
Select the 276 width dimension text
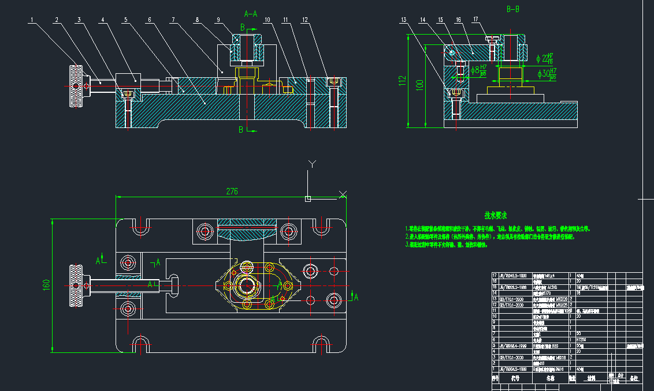click(x=232, y=191)
